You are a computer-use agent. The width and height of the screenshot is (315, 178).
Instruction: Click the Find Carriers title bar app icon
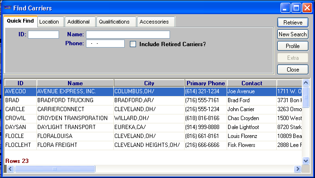8,8
